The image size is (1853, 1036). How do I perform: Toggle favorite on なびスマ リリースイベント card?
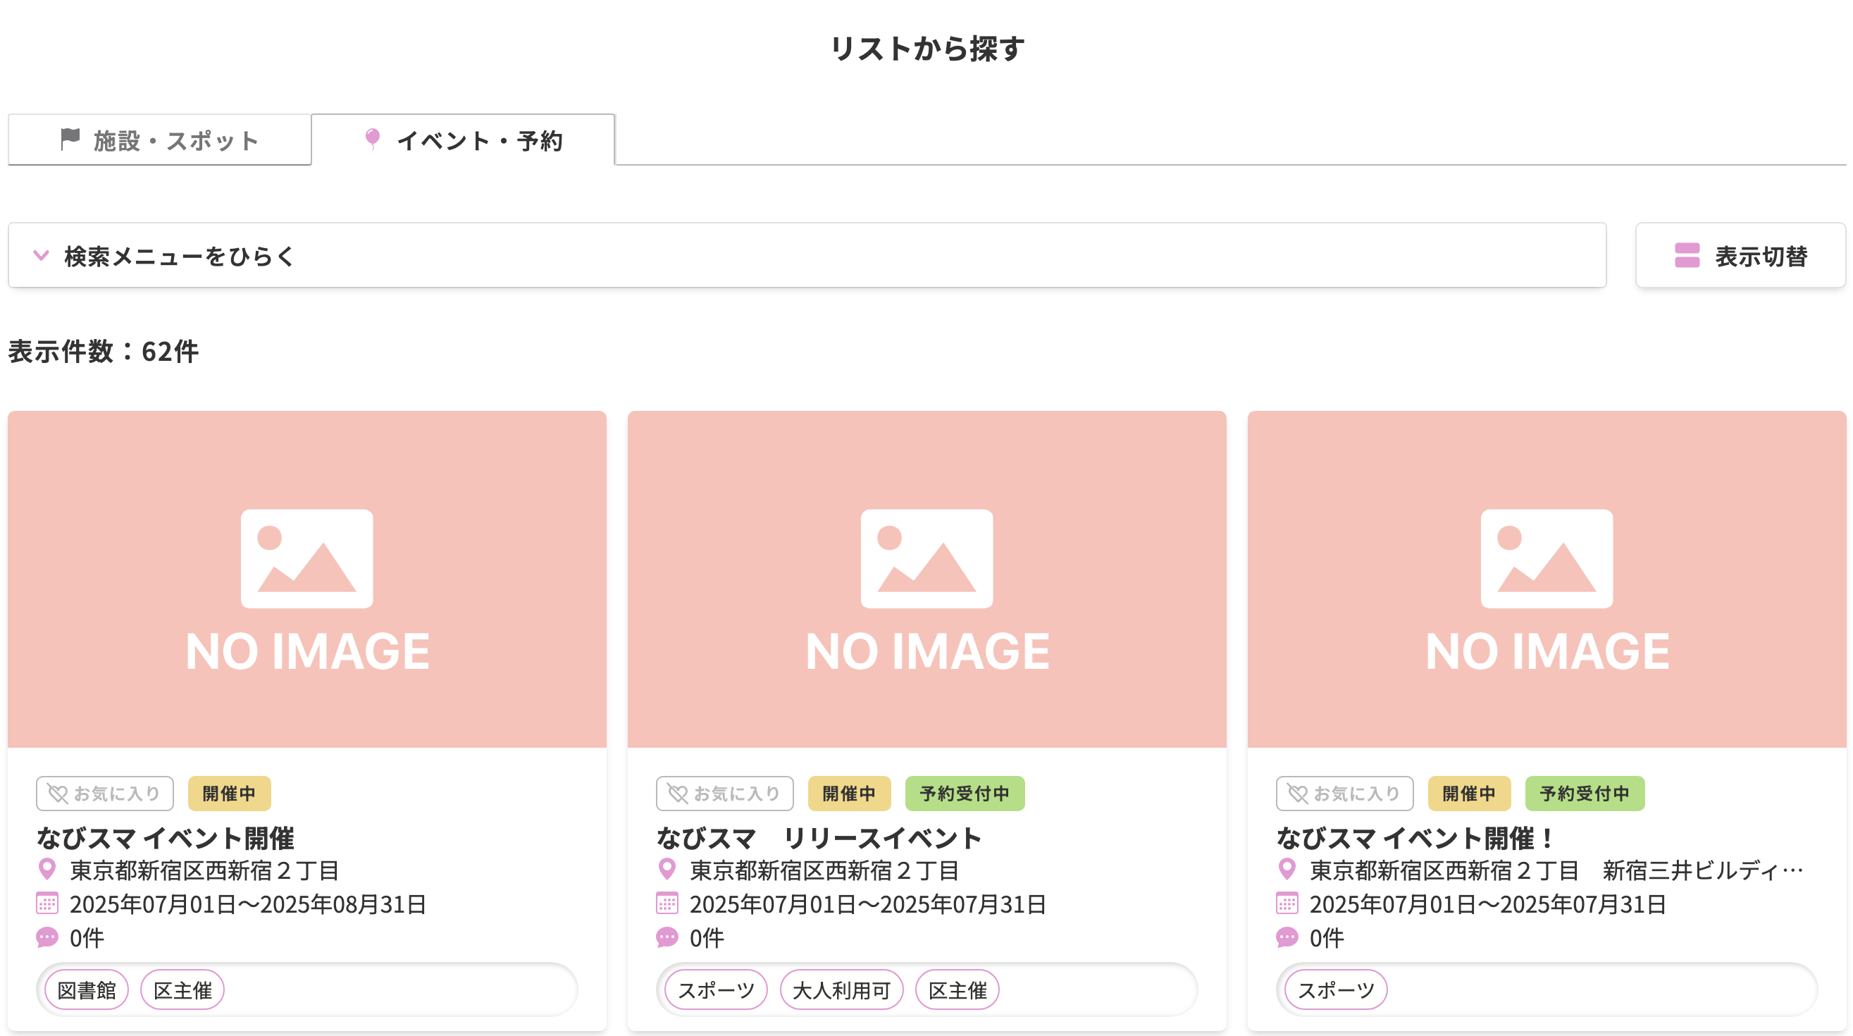coord(724,794)
